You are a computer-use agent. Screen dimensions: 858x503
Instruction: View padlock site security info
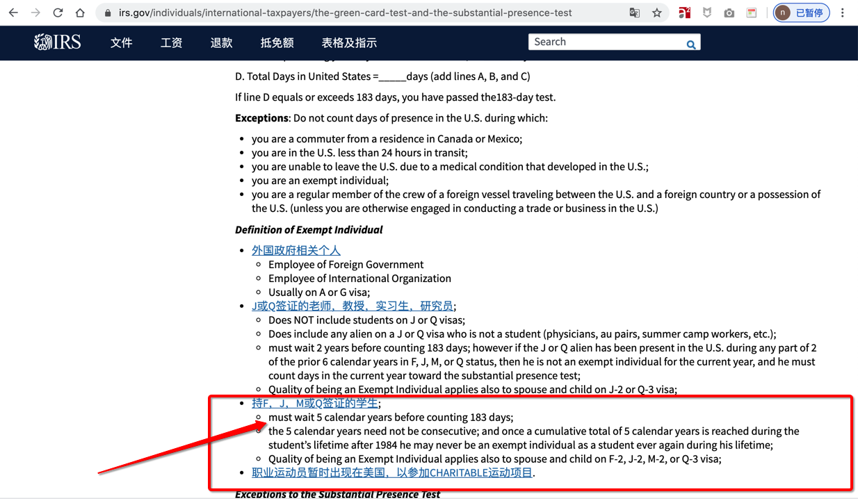click(x=107, y=13)
